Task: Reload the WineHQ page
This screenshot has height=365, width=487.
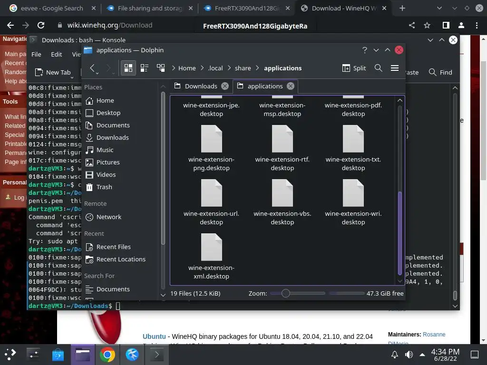Action: (x=41, y=25)
